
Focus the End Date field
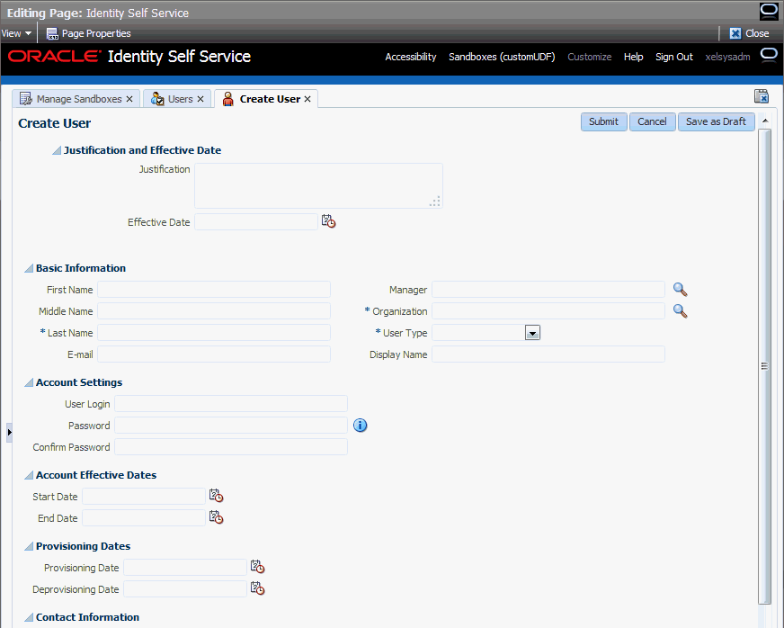144,517
